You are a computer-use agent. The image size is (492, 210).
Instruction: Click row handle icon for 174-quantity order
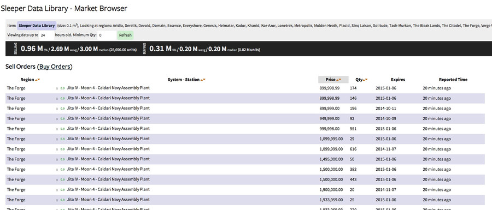pos(57,88)
